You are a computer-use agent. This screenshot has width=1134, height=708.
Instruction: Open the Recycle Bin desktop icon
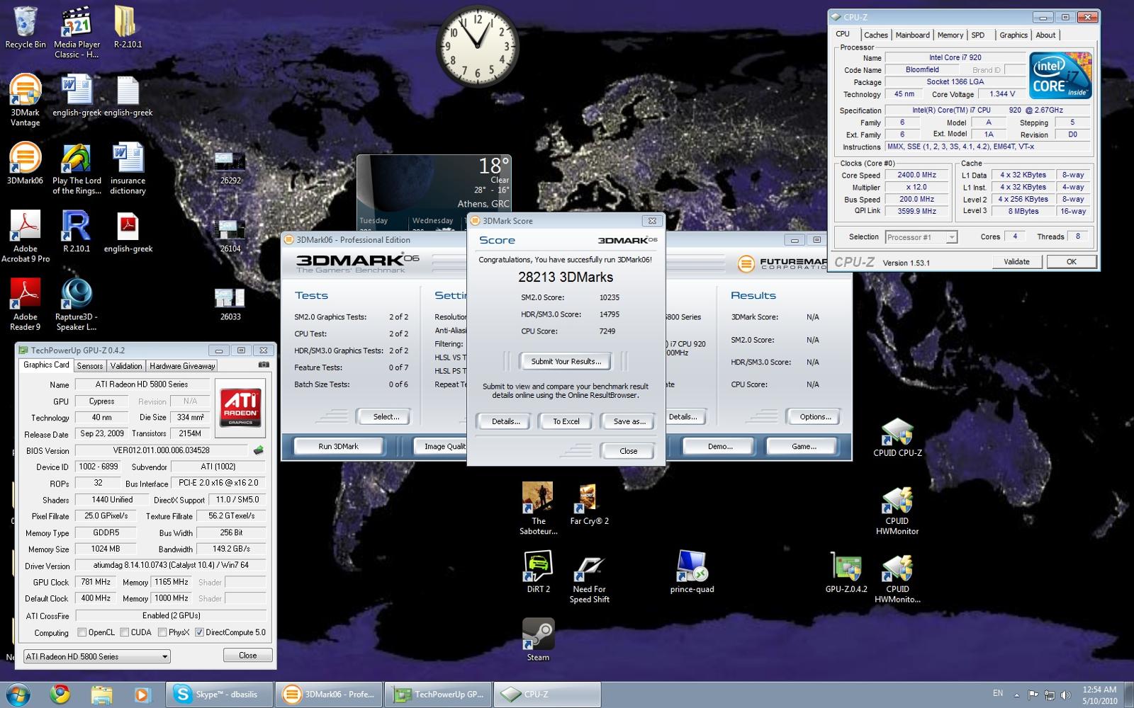pyautogui.click(x=26, y=28)
